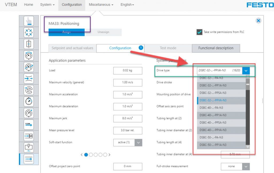The width and height of the screenshot is (274, 173).
Task: Select the spark-in-box diagnostics icon
Action: pyautogui.click(x=29, y=148)
